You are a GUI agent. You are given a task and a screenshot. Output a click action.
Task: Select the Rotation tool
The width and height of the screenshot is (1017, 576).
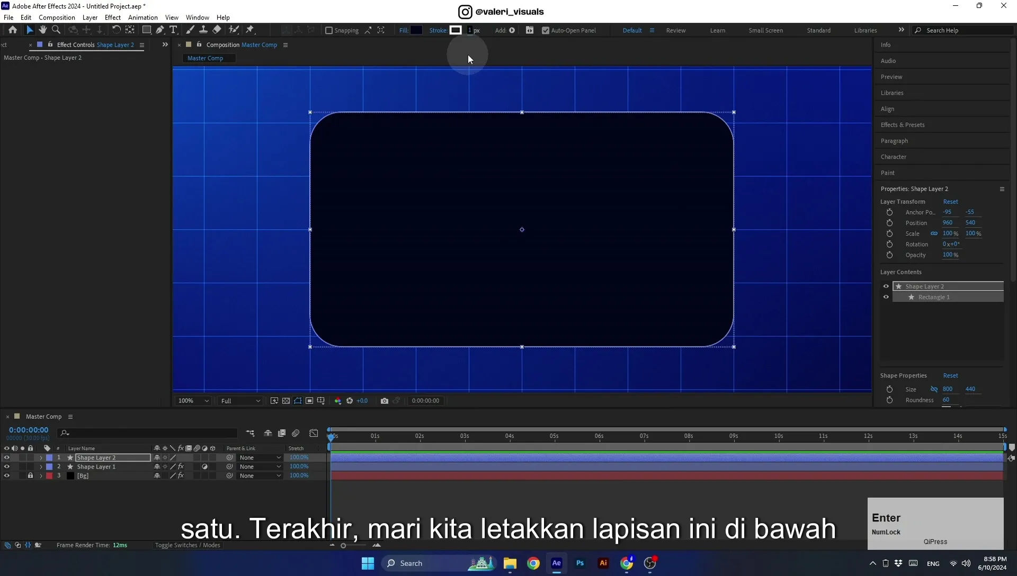(116, 30)
